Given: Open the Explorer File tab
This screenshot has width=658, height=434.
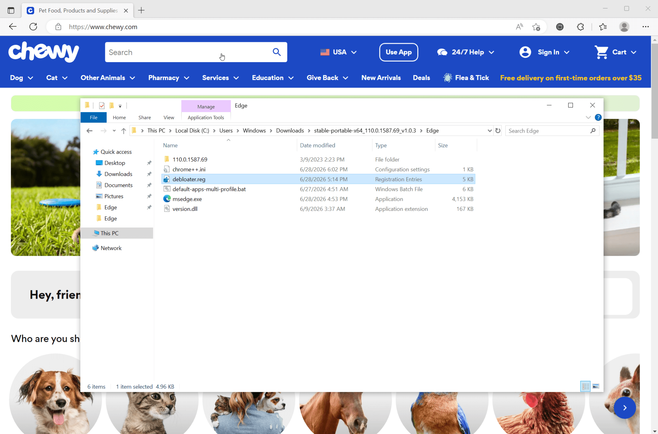Looking at the screenshot, I should click(93, 117).
